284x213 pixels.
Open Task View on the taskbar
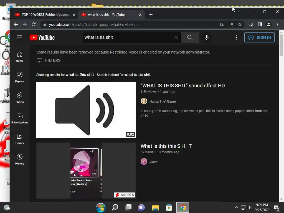pos(128,207)
